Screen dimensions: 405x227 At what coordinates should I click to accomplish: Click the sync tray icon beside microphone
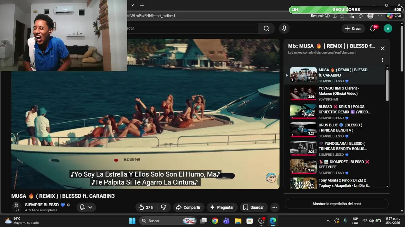click(x=337, y=221)
